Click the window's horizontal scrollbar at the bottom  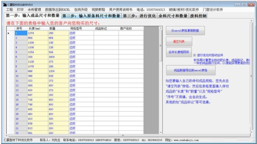tap(123, 135)
